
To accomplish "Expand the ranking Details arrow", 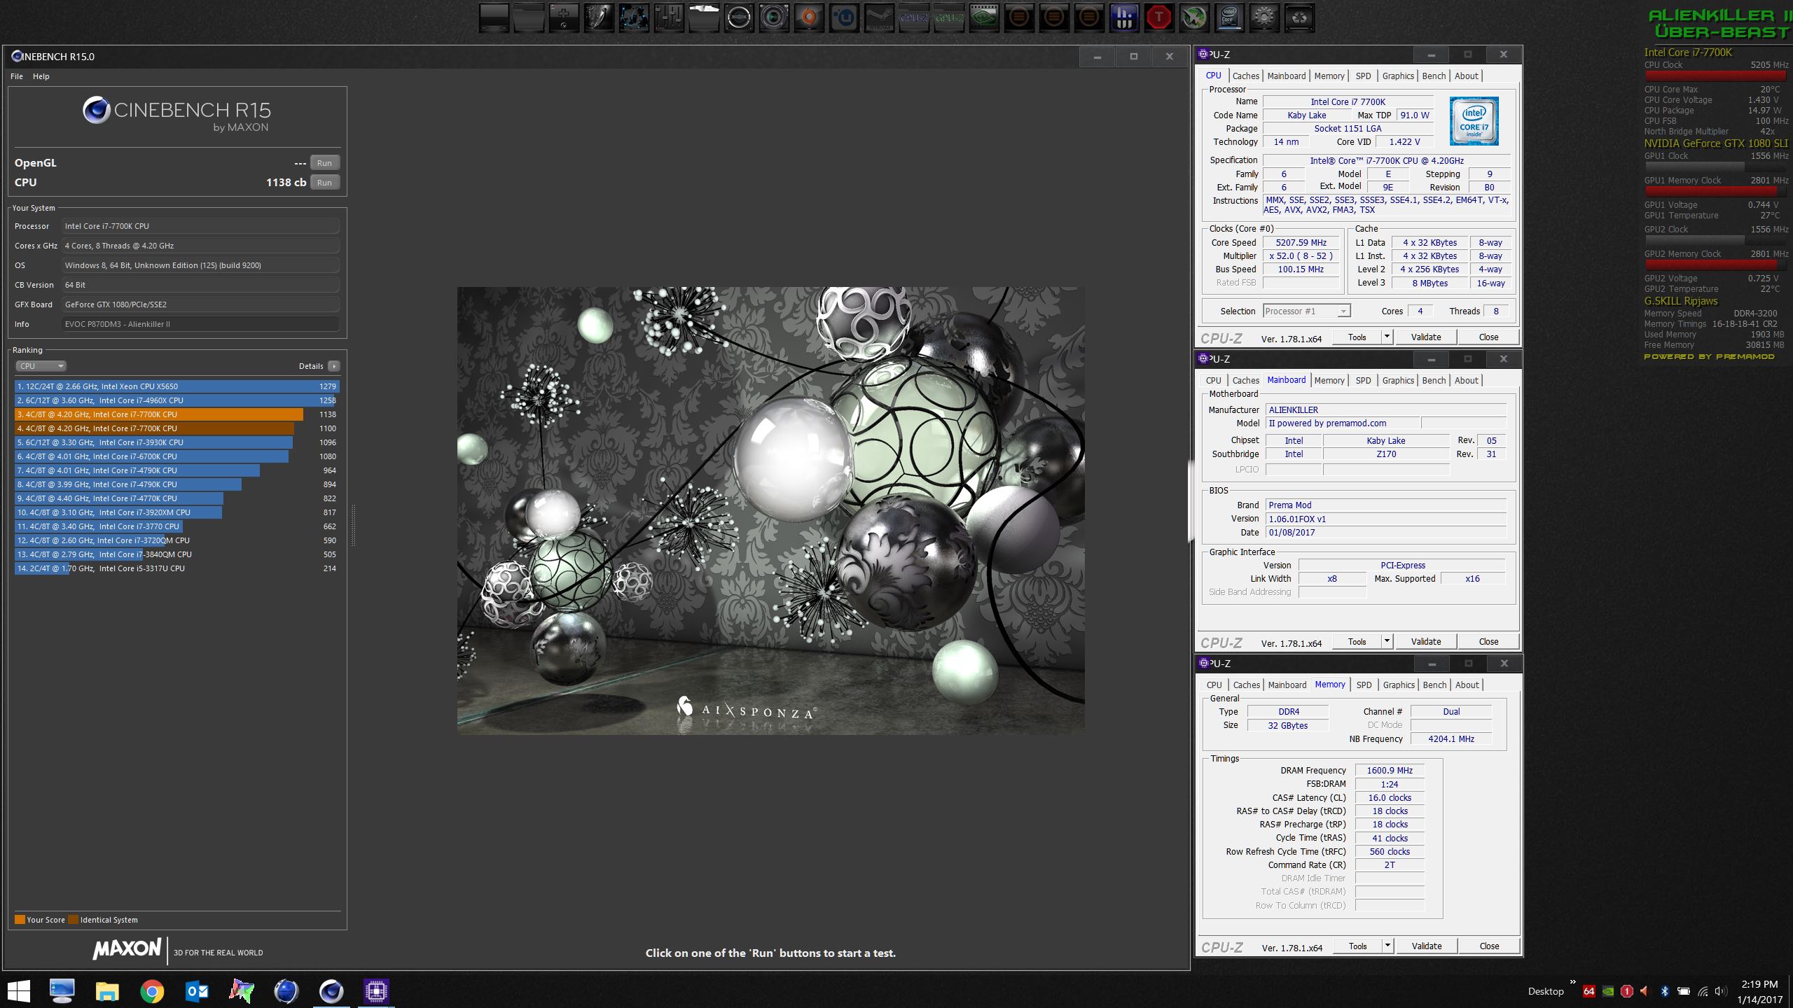I will coord(334,366).
